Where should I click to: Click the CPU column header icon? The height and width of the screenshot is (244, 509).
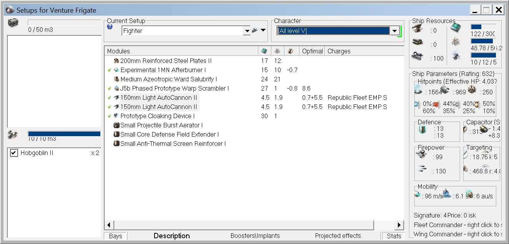264,51
